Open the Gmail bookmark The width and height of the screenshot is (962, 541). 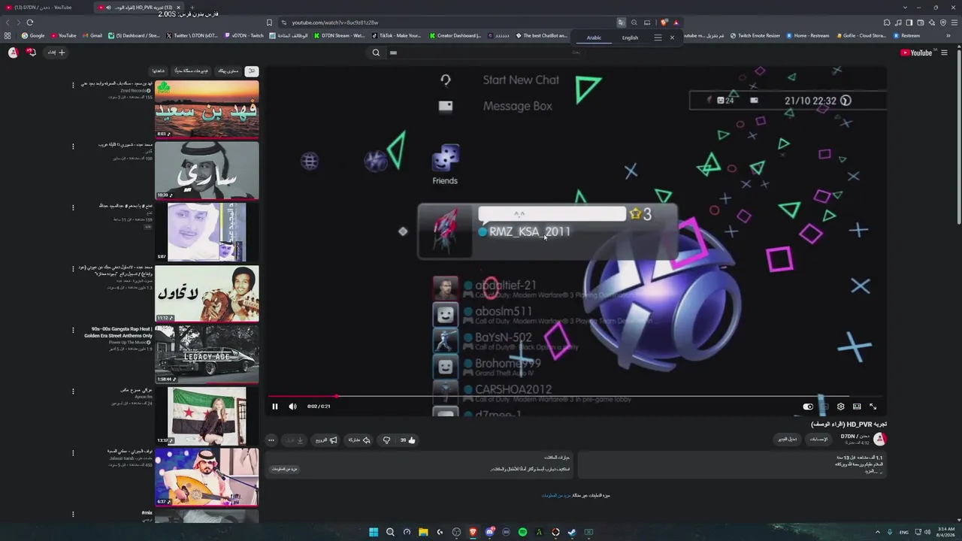(x=92, y=35)
